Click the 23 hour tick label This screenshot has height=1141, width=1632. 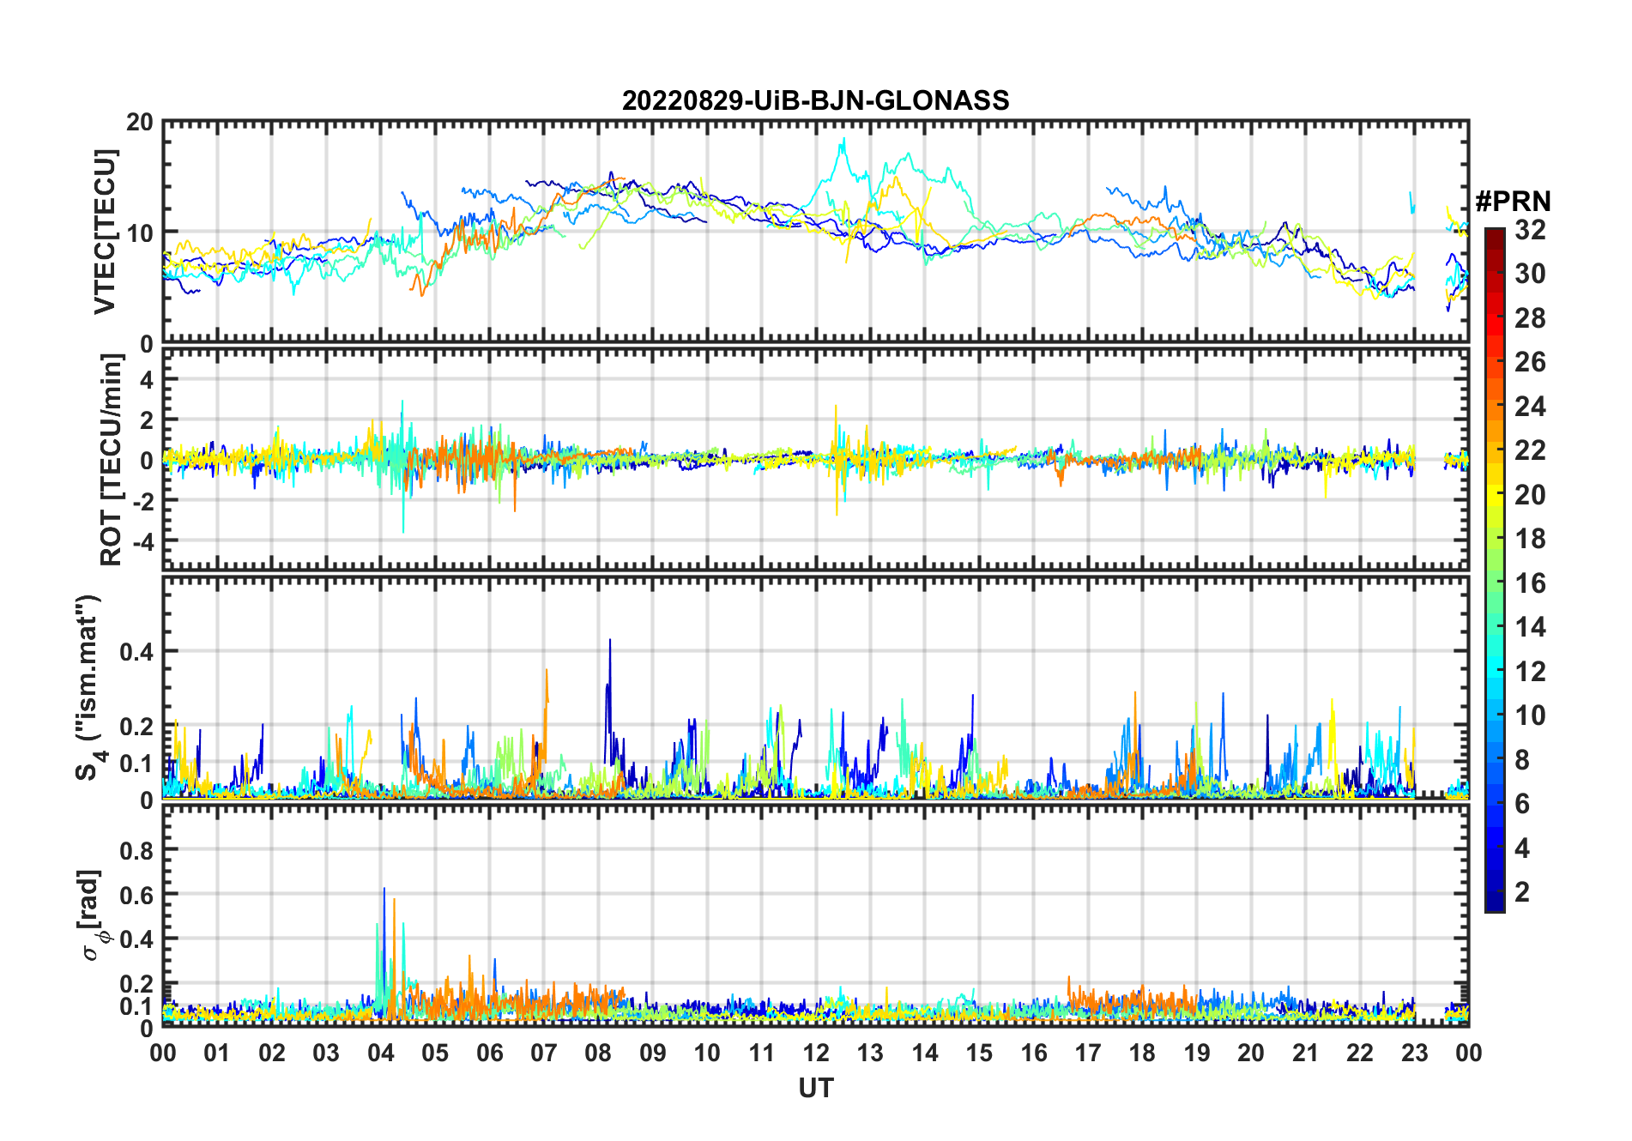click(x=1414, y=1053)
